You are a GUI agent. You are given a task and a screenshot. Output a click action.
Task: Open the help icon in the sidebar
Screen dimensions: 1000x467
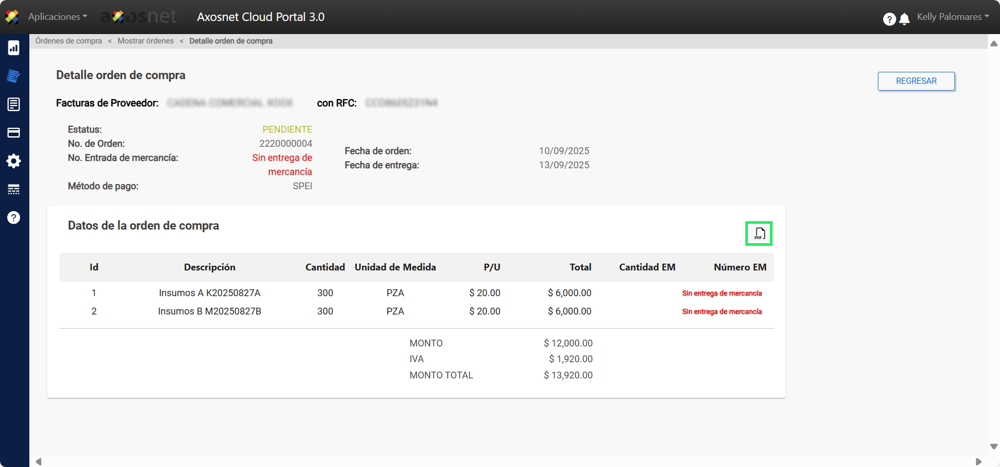click(14, 218)
